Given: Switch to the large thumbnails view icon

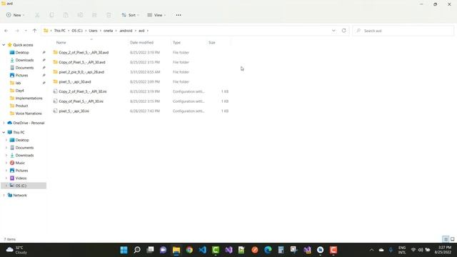Looking at the screenshot, I should [x=452, y=239].
